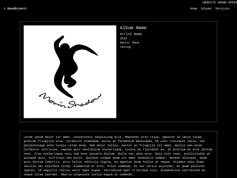Go to the Home page
Screen dimensions: 237x178
point(194,9)
